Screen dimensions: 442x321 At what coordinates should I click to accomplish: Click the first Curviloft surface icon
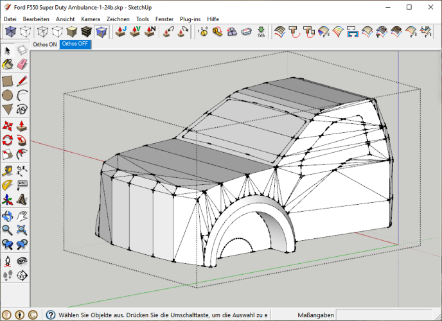tap(279, 32)
